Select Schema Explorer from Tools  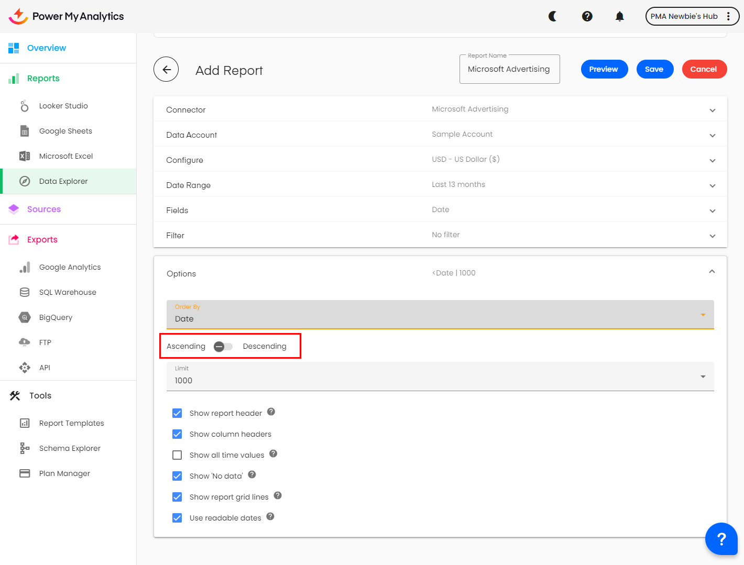tap(70, 448)
